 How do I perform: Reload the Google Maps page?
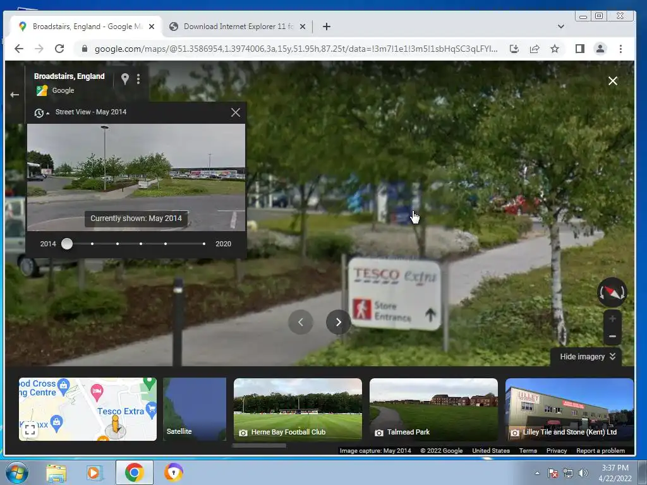pyautogui.click(x=59, y=49)
